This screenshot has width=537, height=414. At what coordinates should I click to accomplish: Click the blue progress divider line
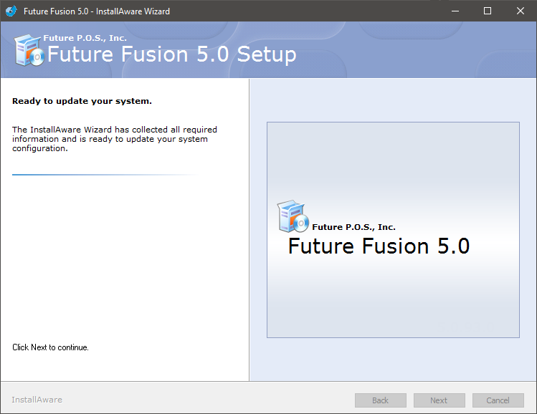(x=105, y=175)
